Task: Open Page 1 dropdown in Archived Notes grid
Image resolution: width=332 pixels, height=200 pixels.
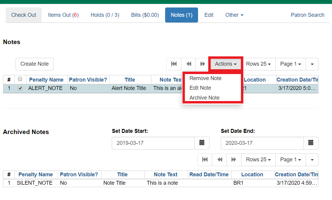Action: click(290, 160)
